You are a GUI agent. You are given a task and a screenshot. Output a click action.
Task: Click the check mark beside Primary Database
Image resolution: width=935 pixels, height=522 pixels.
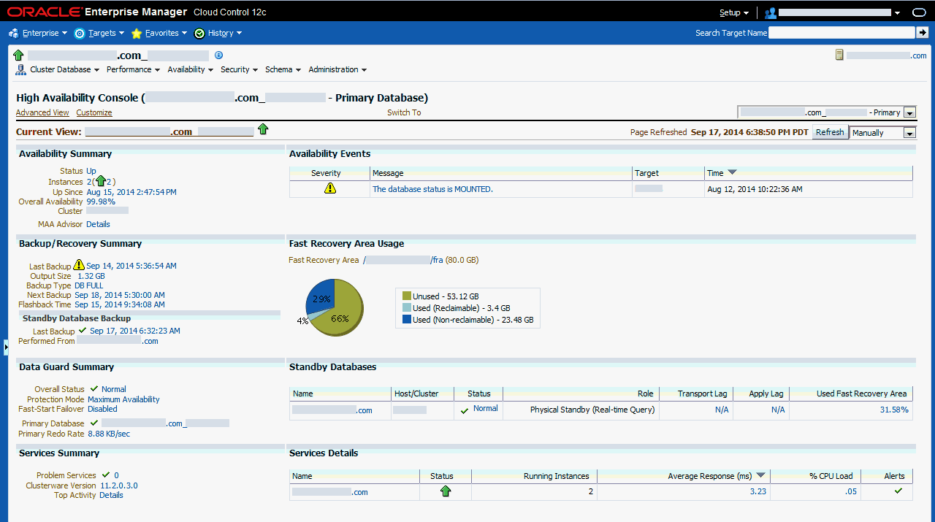93,423
